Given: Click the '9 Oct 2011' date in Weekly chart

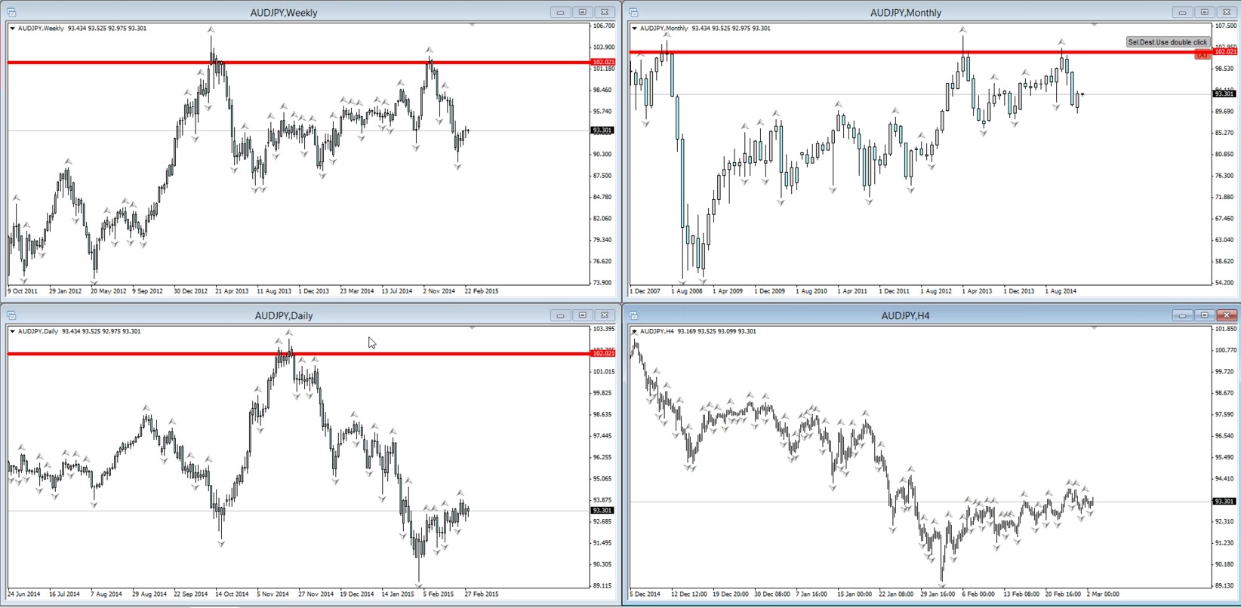Looking at the screenshot, I should pyautogui.click(x=23, y=291).
